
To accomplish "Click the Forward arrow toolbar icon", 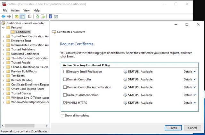I will [x=9, y=16].
